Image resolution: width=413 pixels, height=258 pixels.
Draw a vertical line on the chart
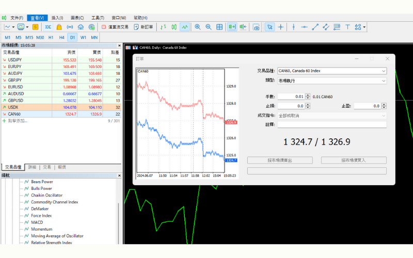click(x=294, y=27)
